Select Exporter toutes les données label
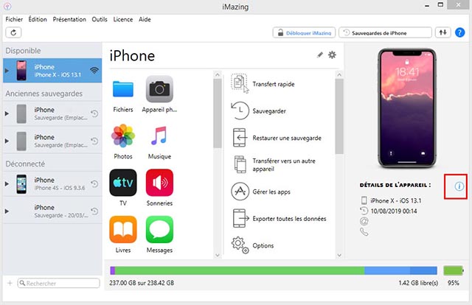472x305 pixels. click(289, 219)
